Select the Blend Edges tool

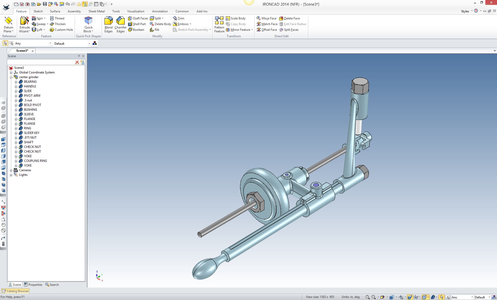(x=108, y=21)
